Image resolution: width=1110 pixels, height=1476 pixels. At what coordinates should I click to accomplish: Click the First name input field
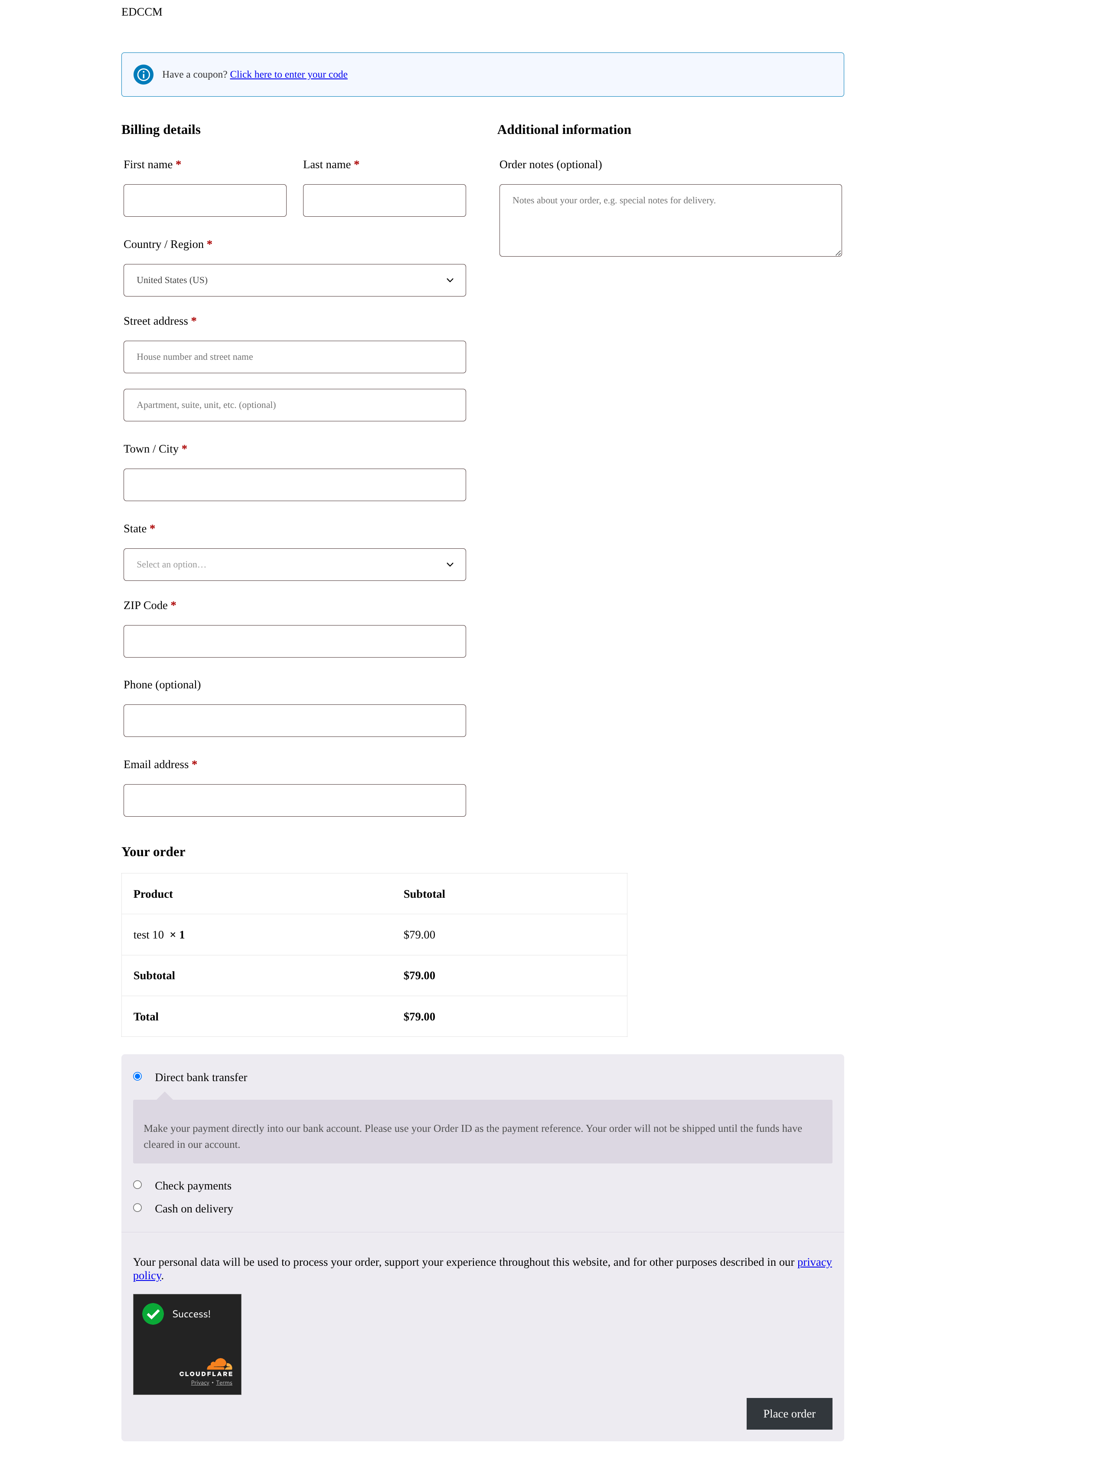click(x=205, y=200)
